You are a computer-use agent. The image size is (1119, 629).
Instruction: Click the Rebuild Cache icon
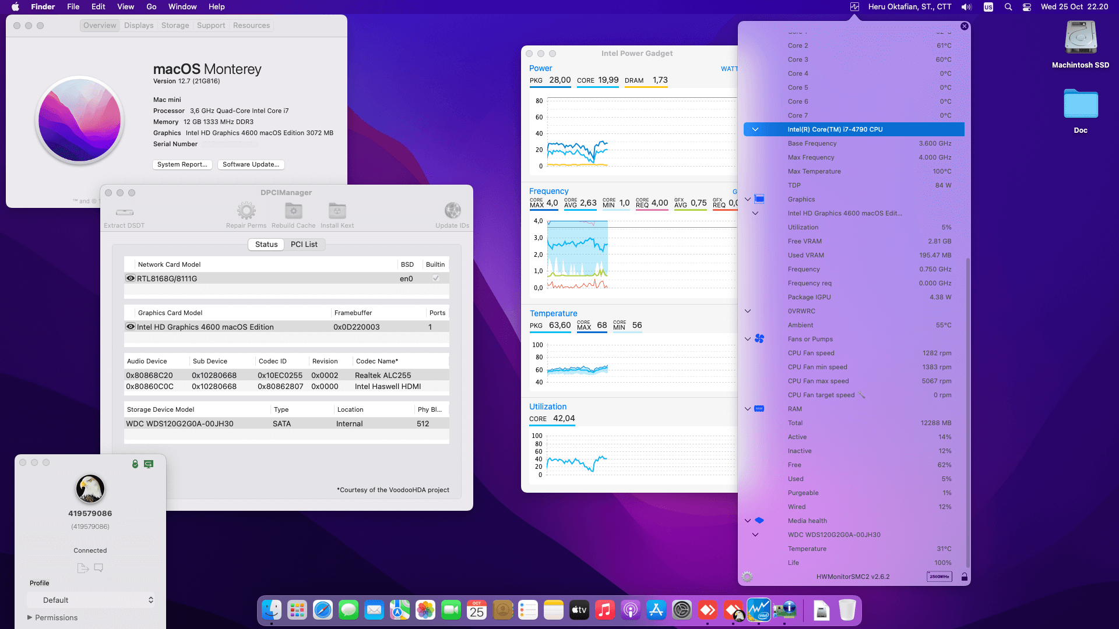(x=293, y=211)
